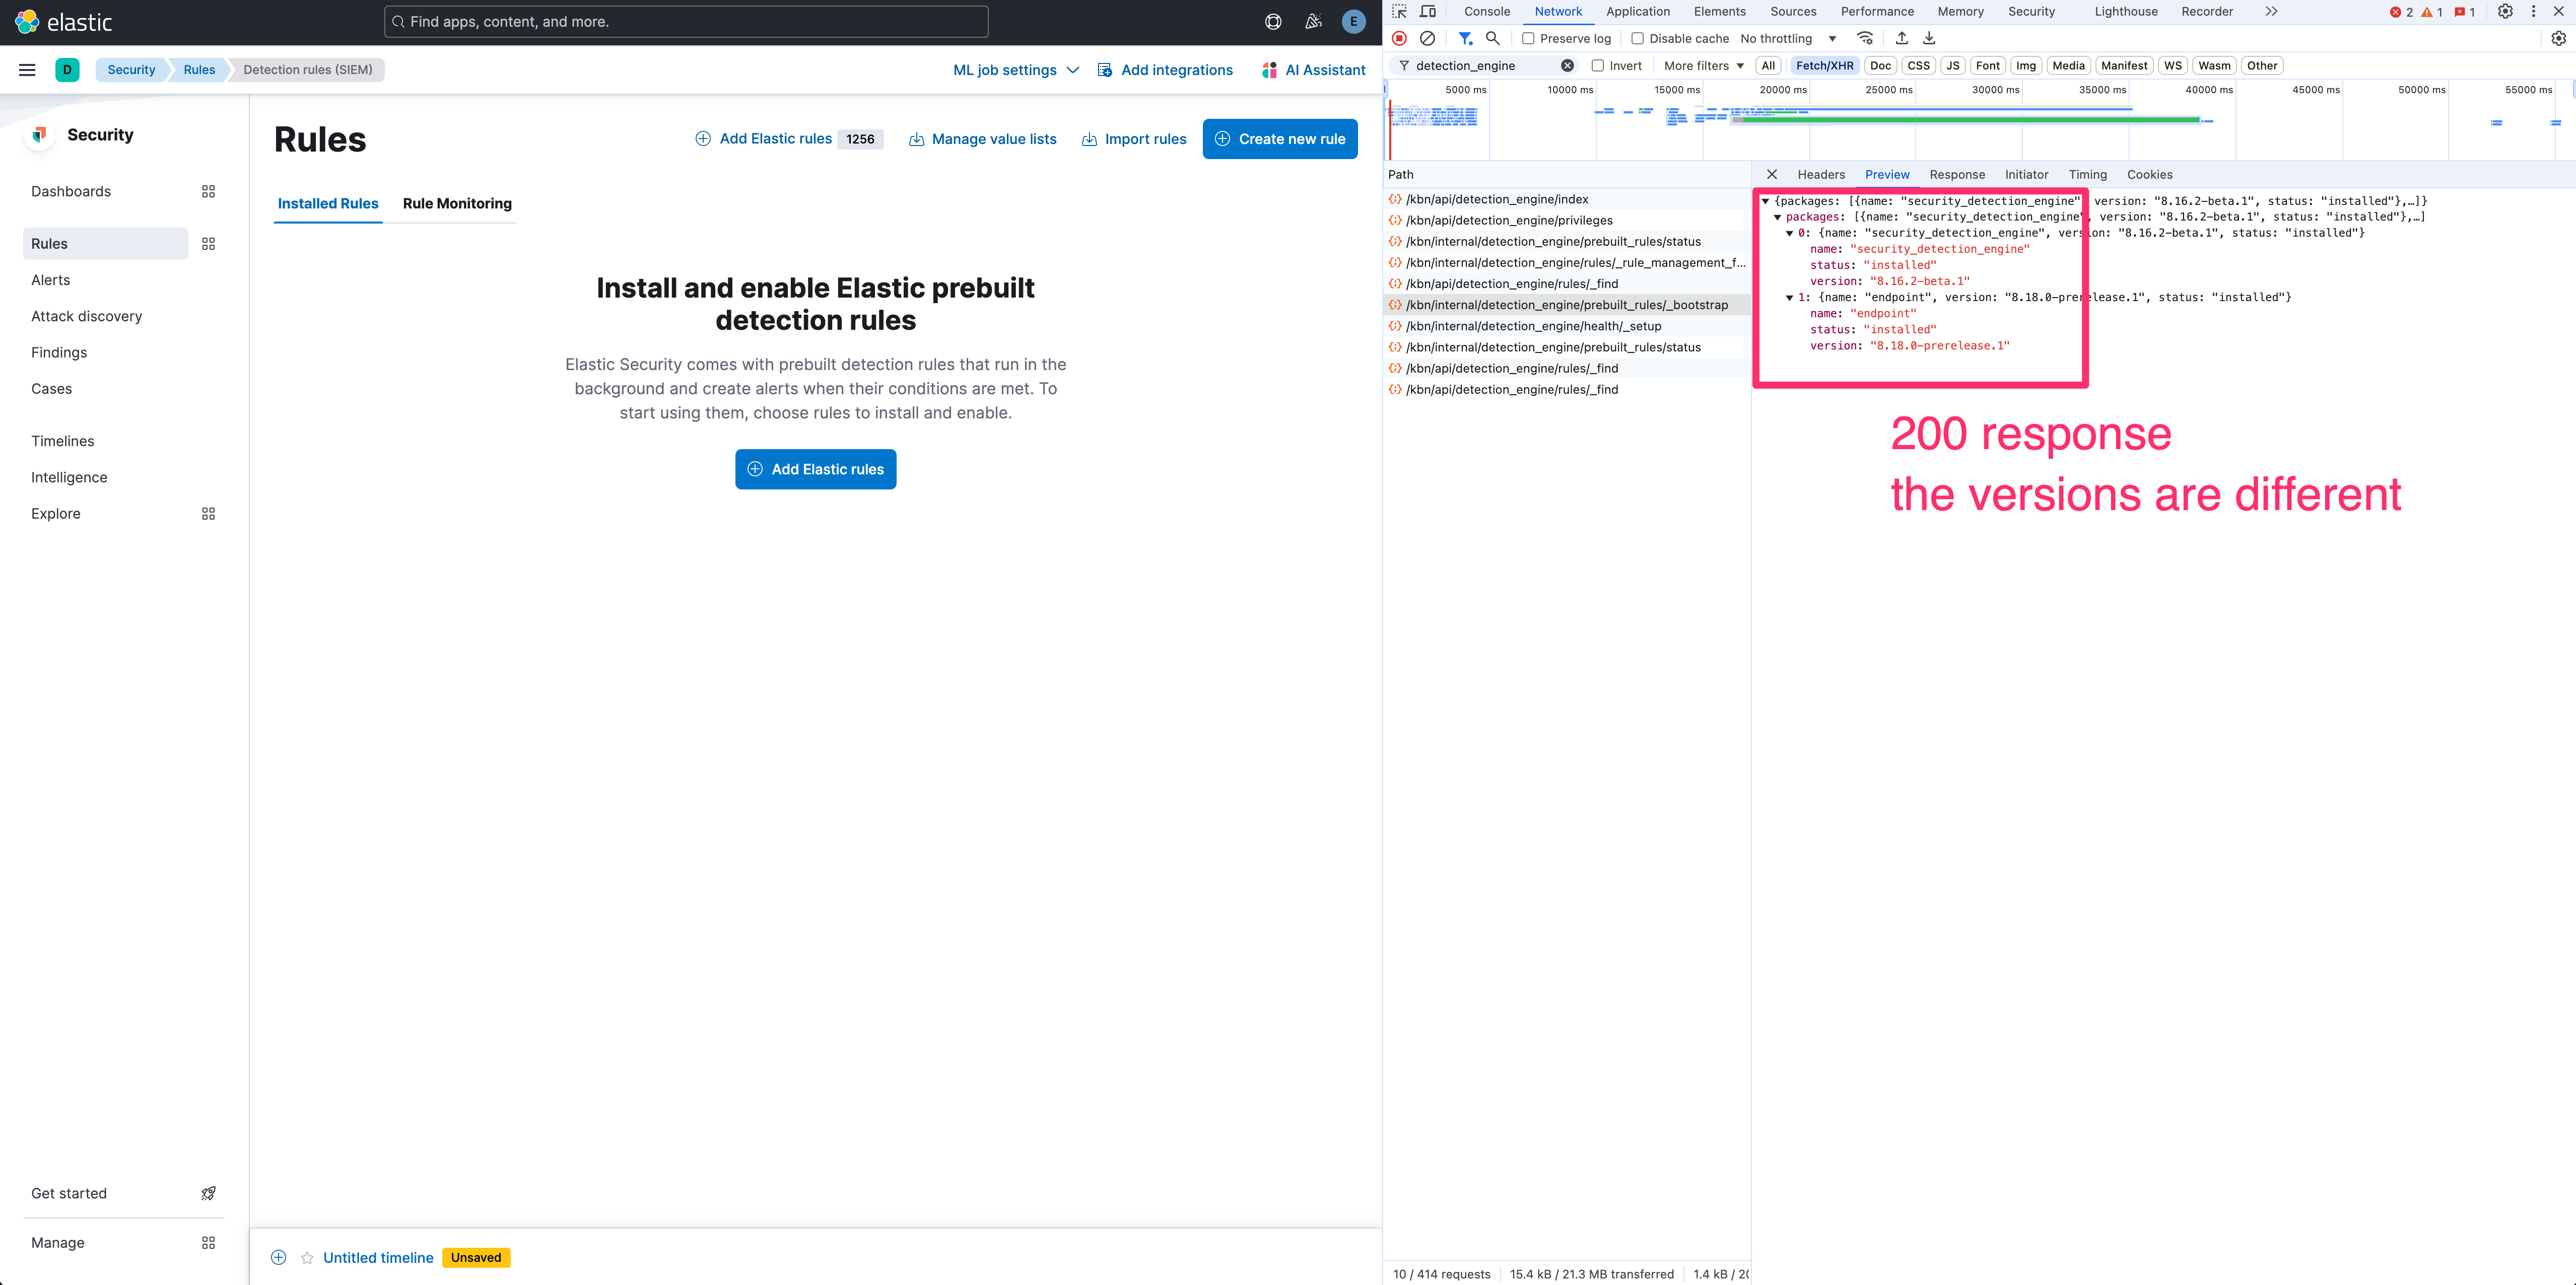Click the D space avatar
The image size is (2576, 1285).
tap(67, 70)
